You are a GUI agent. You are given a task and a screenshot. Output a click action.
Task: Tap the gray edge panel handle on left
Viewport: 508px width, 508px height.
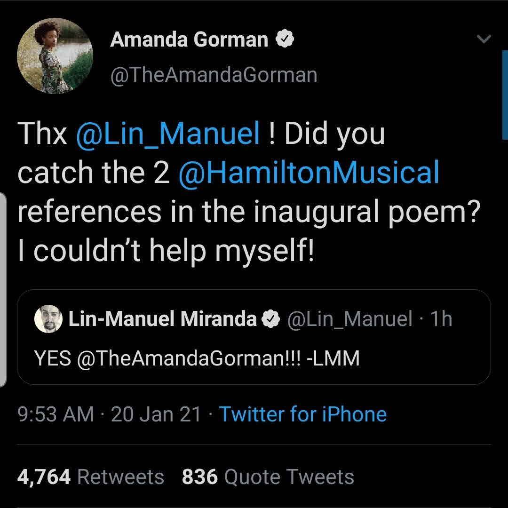(x=3, y=289)
